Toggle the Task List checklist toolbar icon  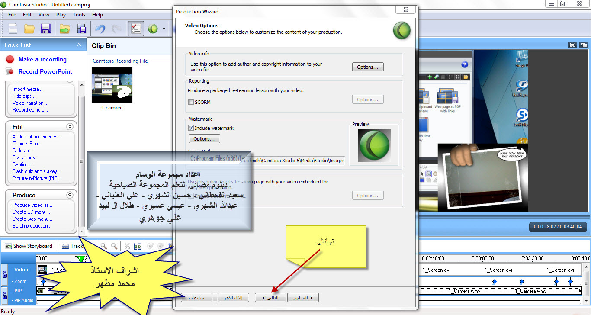point(136,29)
